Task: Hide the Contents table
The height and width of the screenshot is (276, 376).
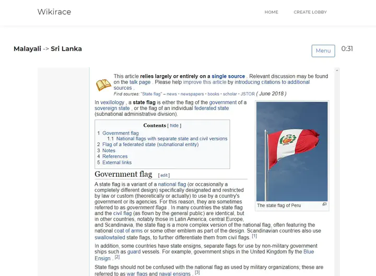Action: pos(174,126)
